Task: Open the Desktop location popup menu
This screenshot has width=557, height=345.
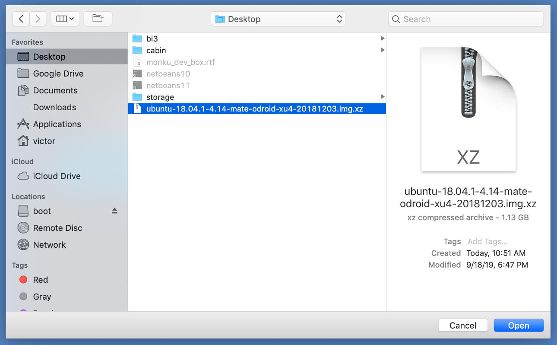Action: pos(278,19)
